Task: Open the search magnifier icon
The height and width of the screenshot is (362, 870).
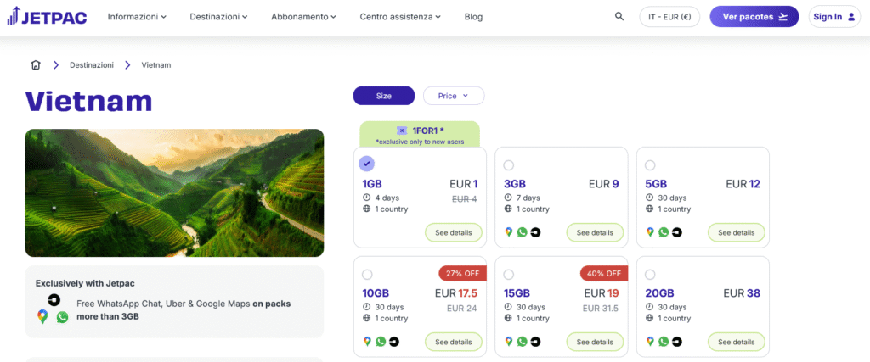Action: click(619, 16)
